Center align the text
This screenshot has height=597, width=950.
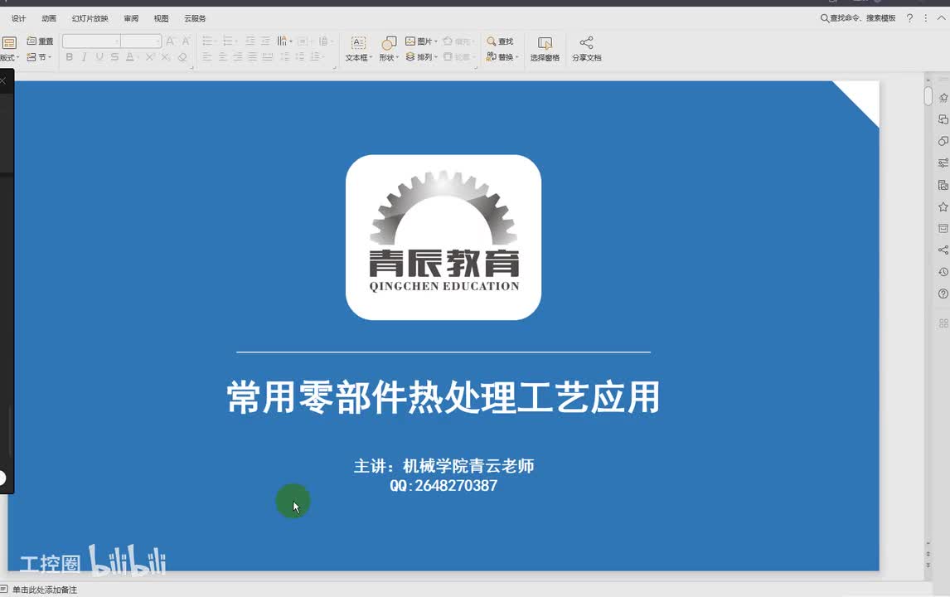coord(222,57)
